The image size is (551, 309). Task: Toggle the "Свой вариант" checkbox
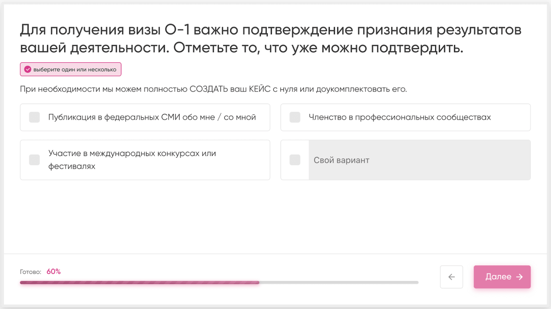(x=295, y=160)
